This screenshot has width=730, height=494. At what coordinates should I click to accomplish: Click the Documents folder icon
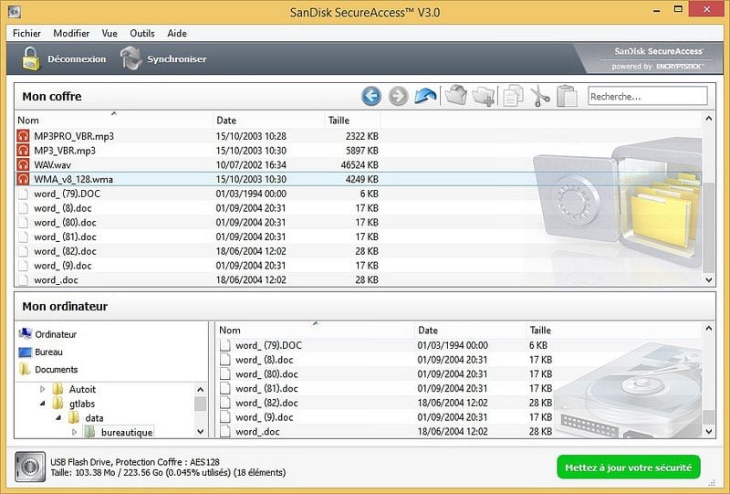(26, 369)
